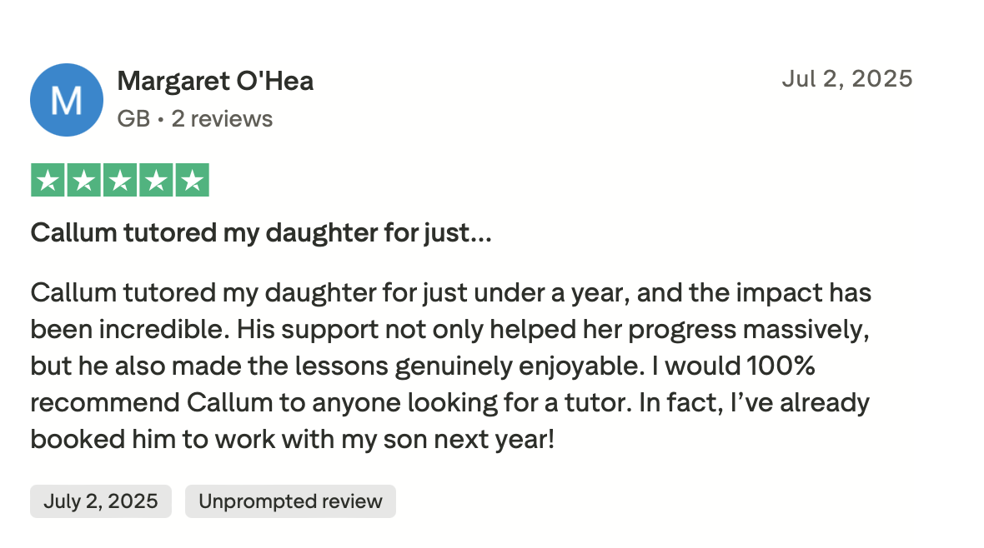Screen dimensions: 984x548
Task: Click the blue M avatar circle
Action: pos(67,100)
